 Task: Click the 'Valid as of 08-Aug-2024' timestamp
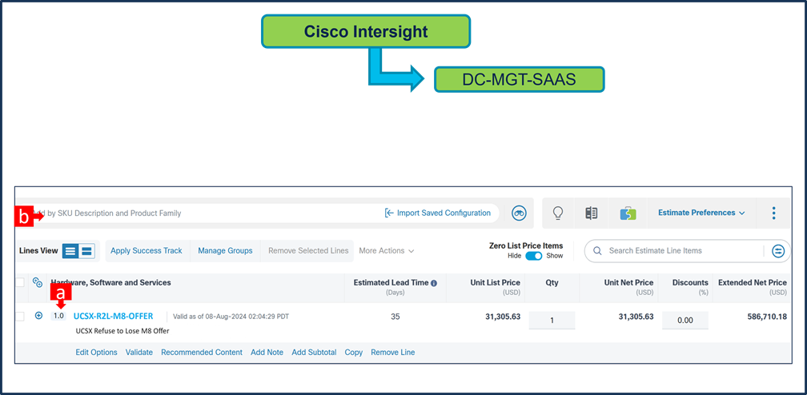[231, 317]
